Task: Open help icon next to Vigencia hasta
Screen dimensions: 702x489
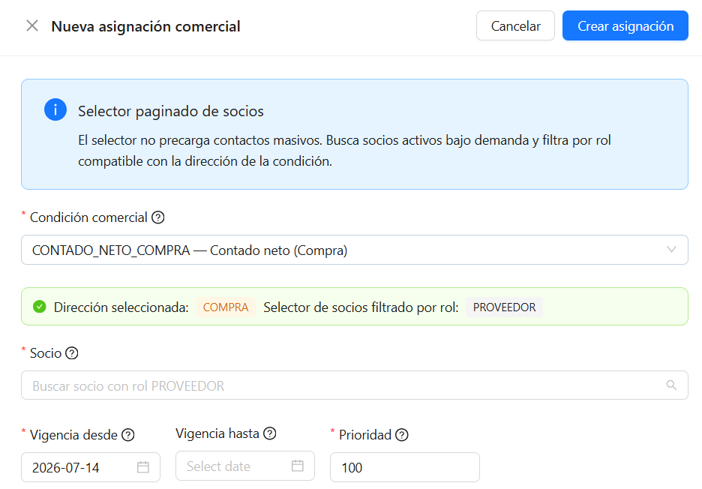Action: [x=269, y=433]
